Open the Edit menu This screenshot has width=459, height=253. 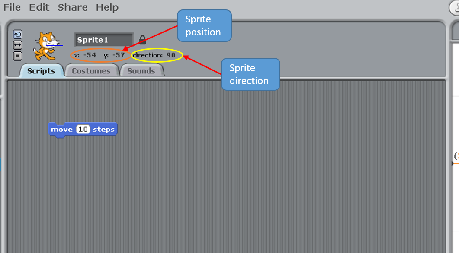[39, 7]
